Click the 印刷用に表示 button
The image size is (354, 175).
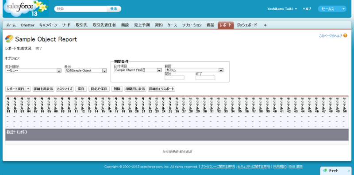coord(135,89)
